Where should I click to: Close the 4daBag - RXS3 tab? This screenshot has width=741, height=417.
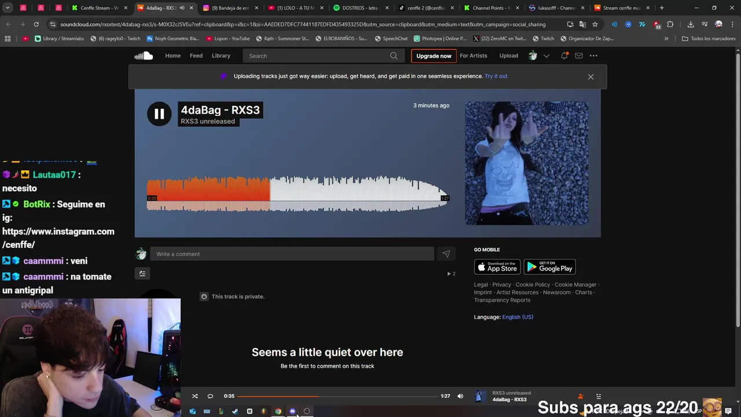(191, 8)
